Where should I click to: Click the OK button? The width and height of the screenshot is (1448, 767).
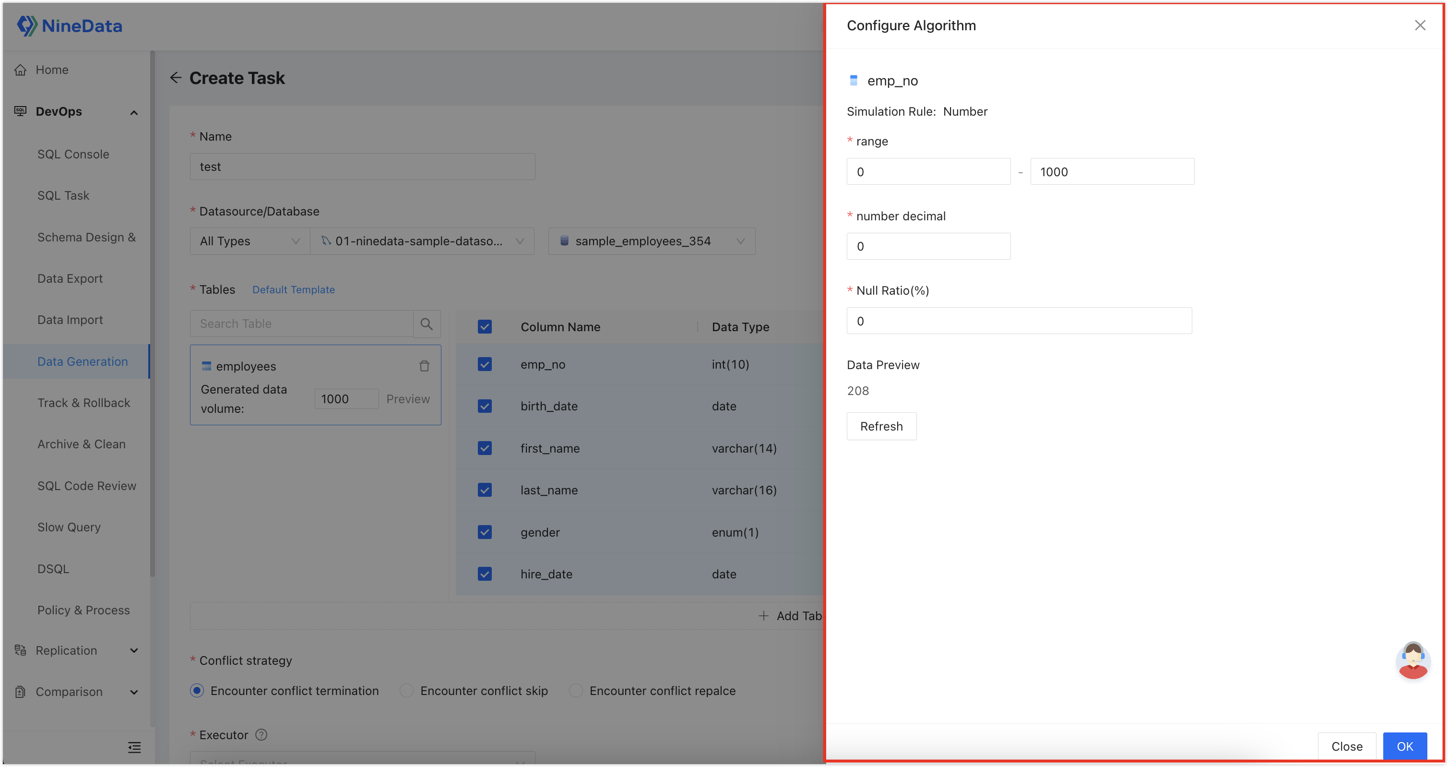1405,746
